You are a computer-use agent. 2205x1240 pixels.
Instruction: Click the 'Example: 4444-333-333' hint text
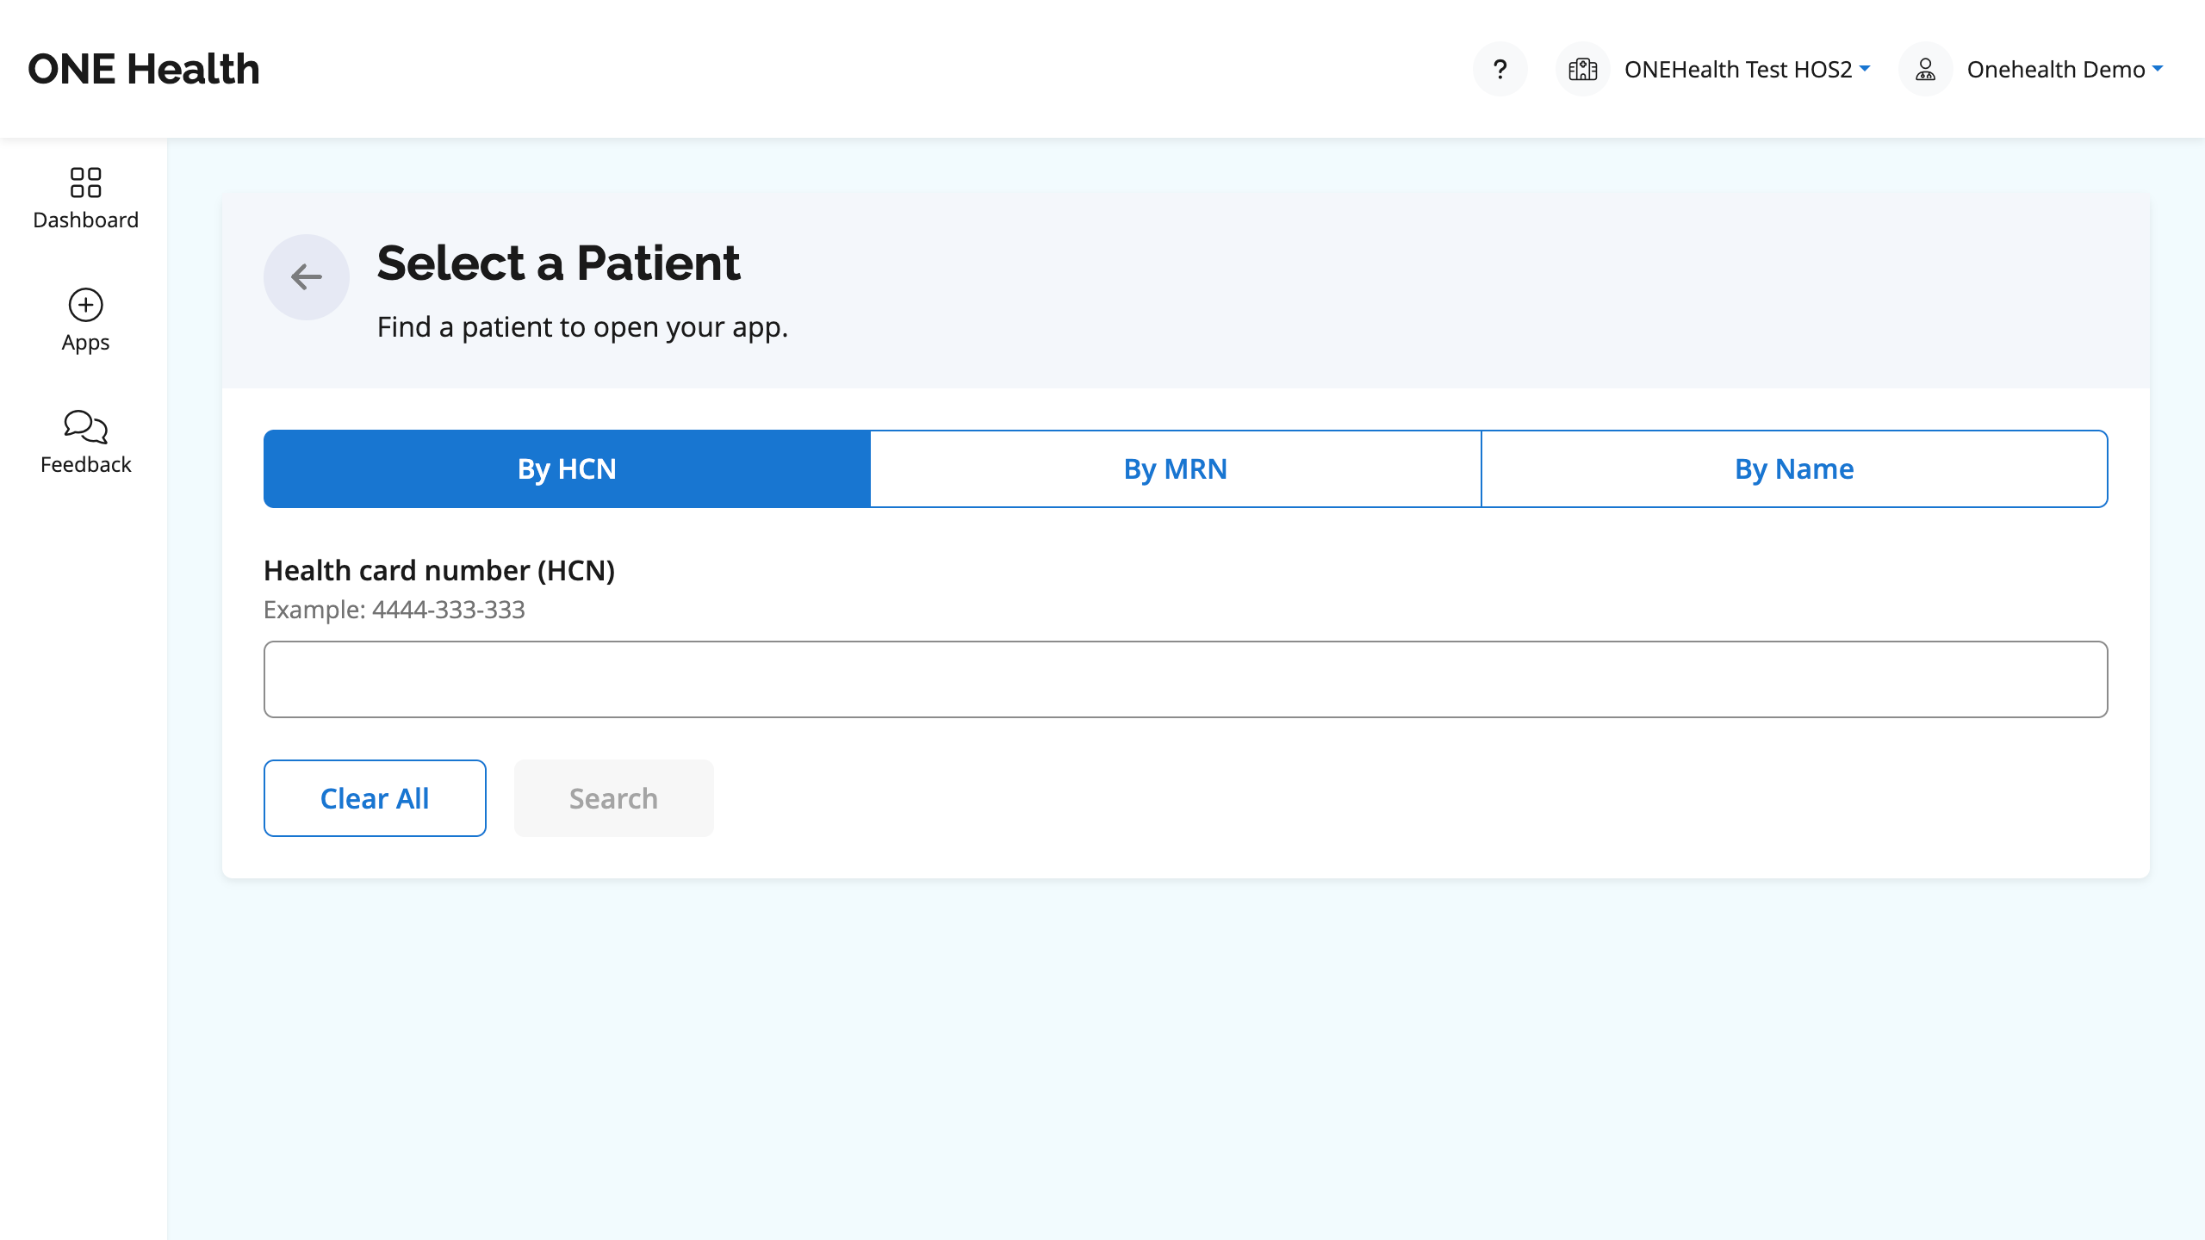(394, 610)
